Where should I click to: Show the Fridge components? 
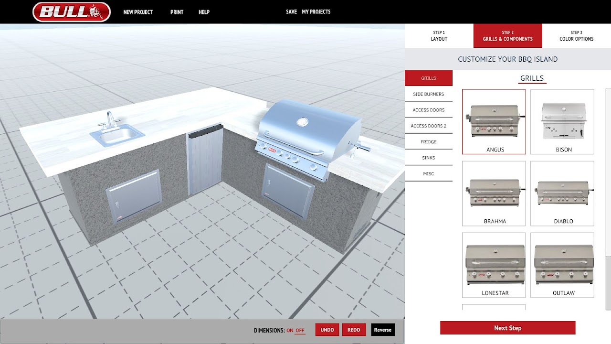pyautogui.click(x=428, y=142)
